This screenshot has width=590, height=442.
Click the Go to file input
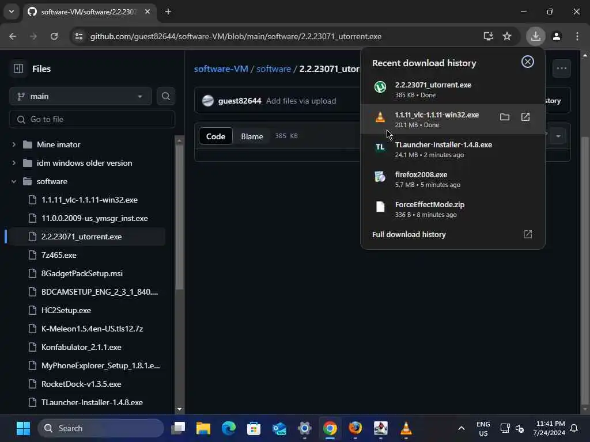coord(92,119)
